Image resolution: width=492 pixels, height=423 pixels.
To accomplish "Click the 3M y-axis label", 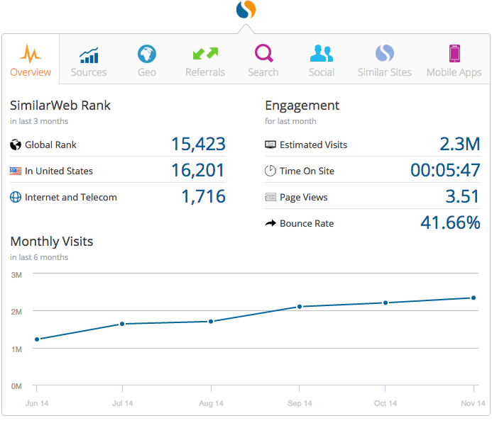I will 16,275.
